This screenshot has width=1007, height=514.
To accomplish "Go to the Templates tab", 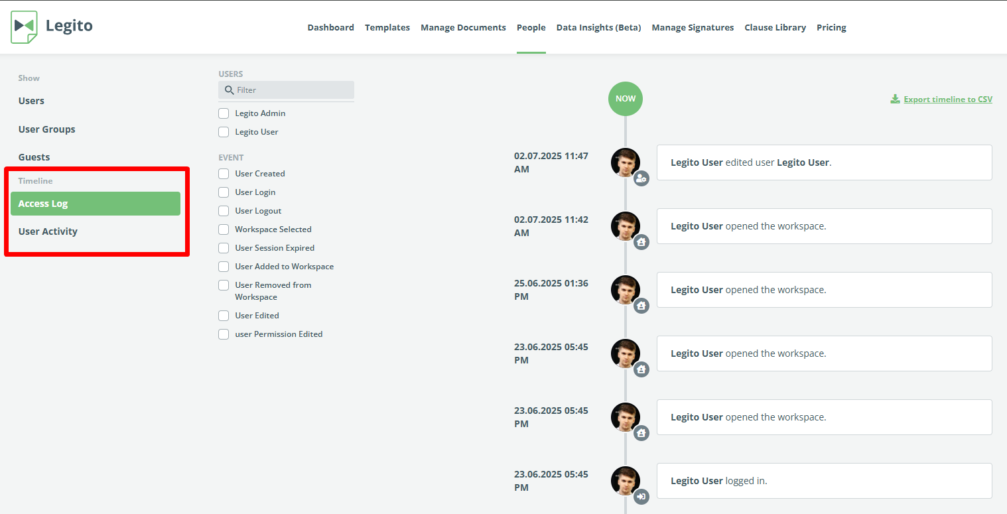I will (x=387, y=27).
